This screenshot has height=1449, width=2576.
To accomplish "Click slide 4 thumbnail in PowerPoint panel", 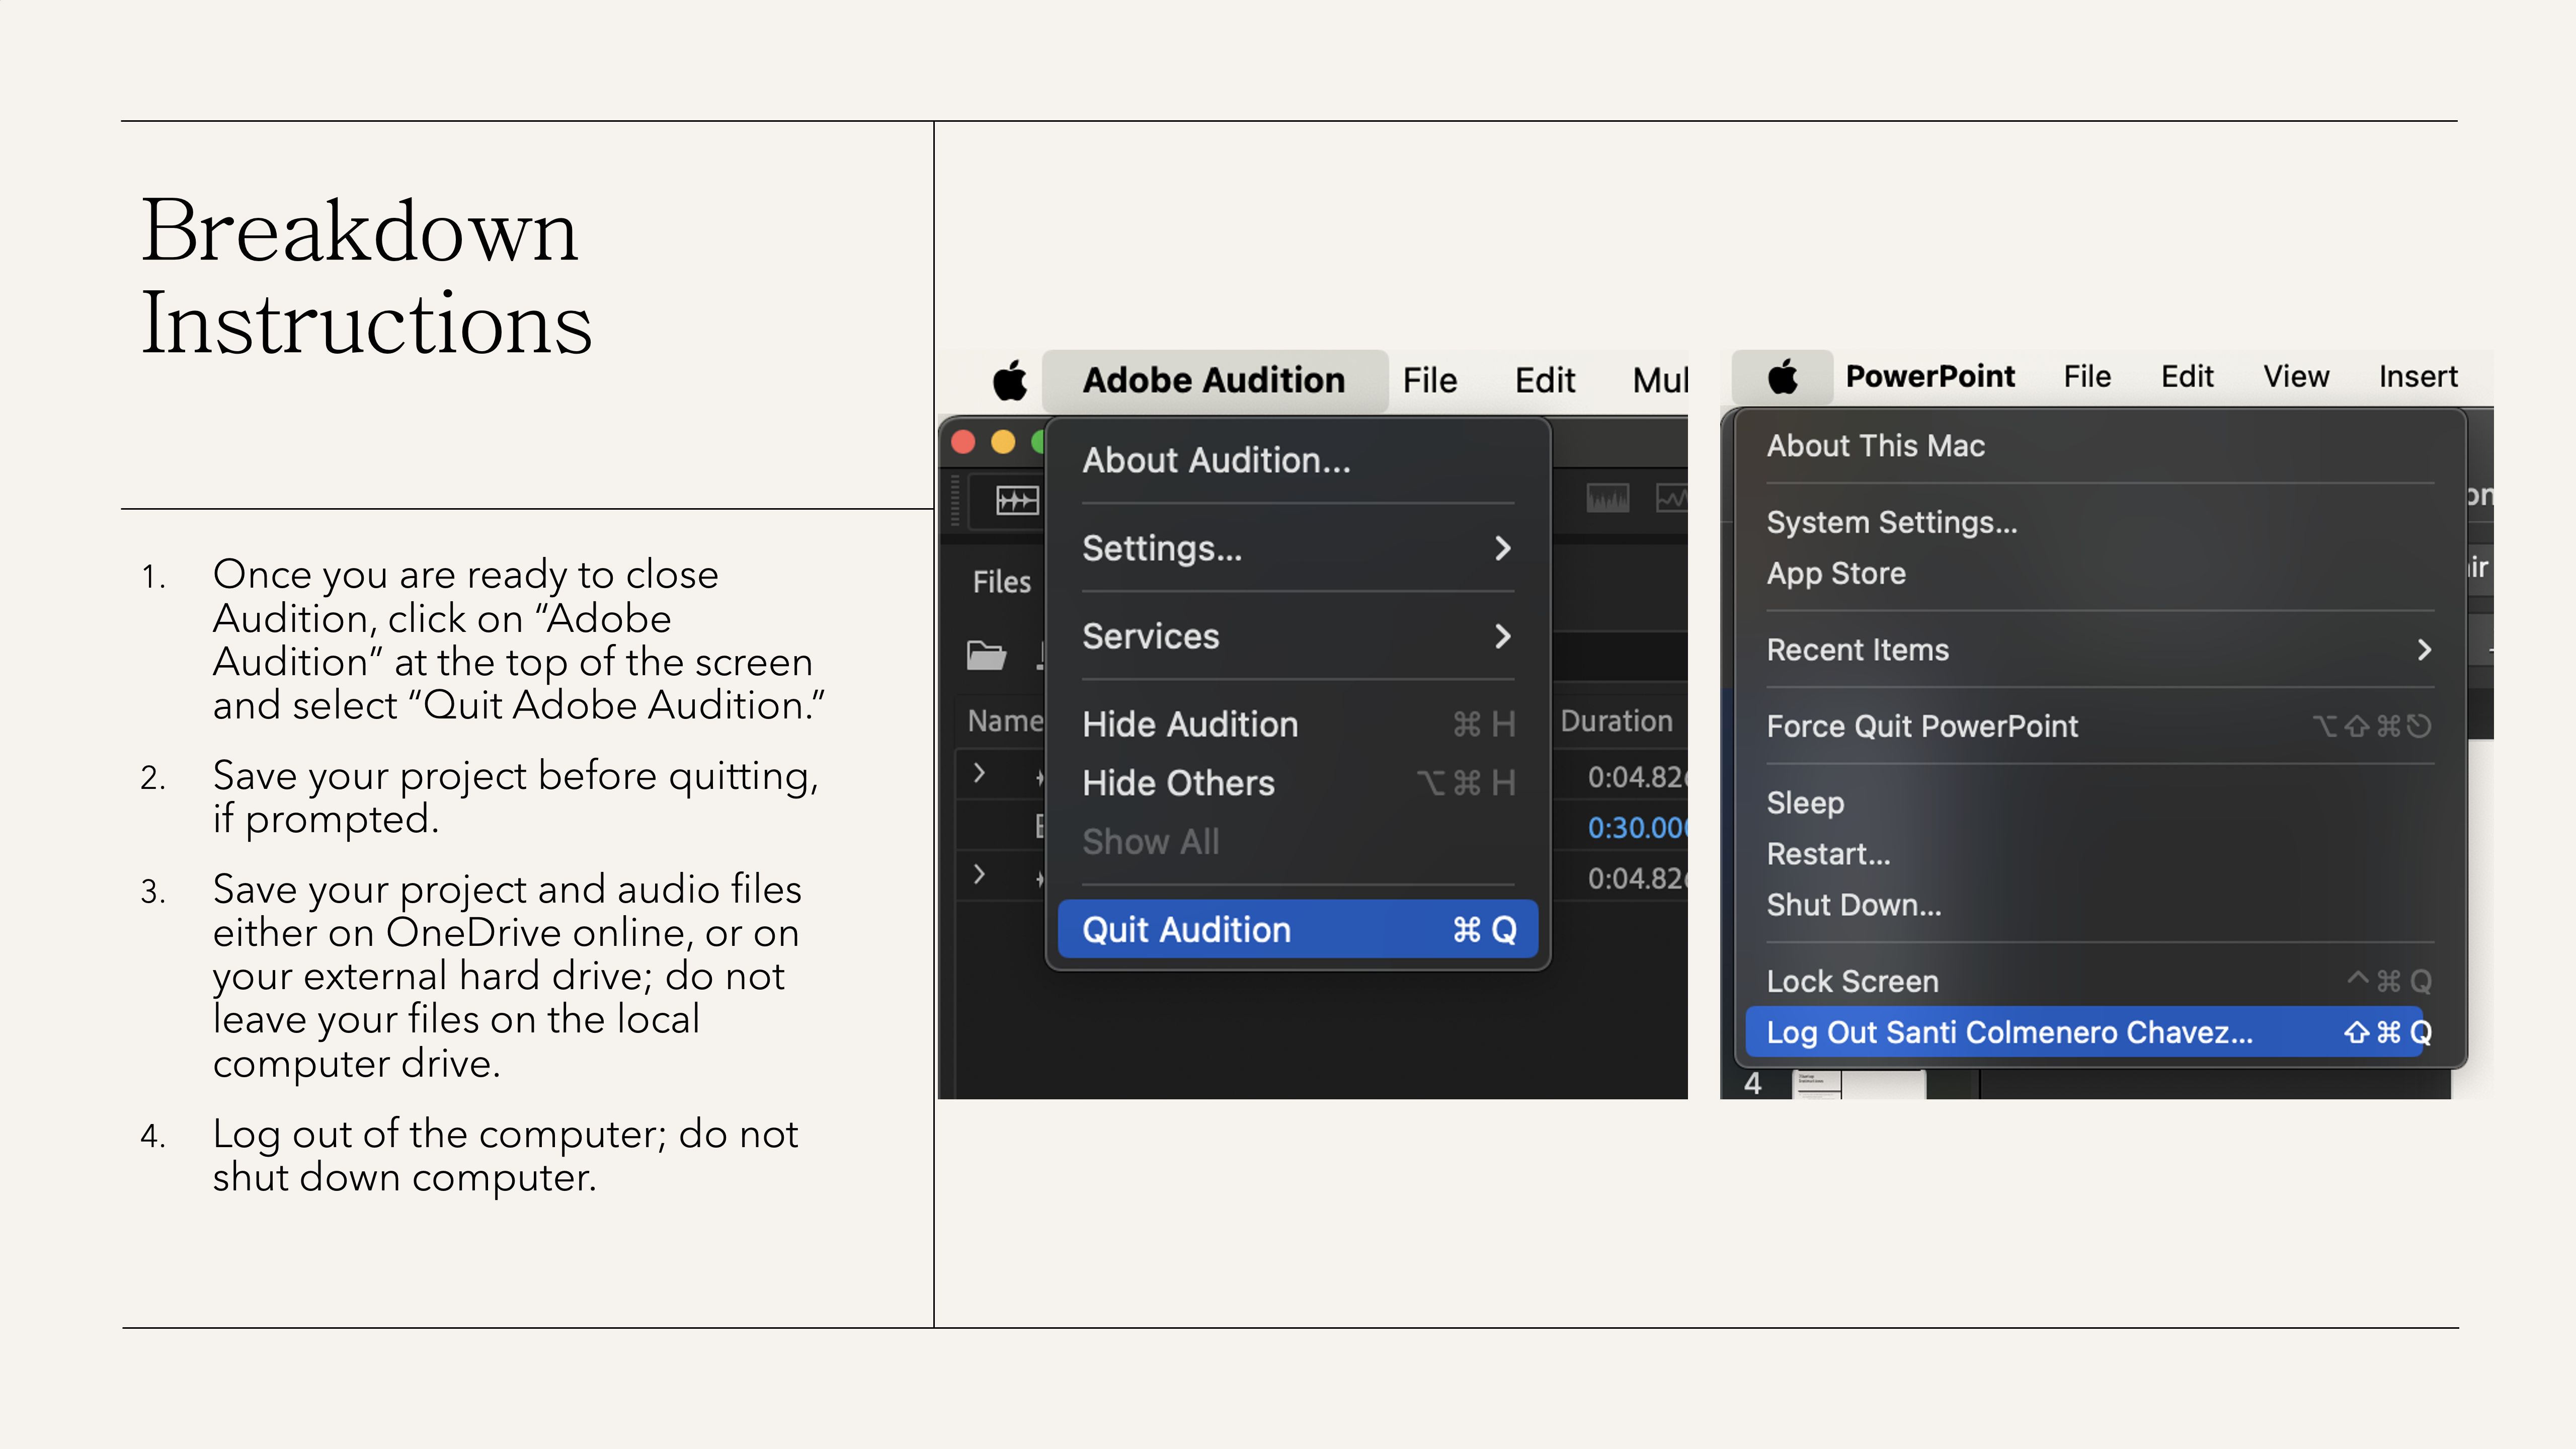I will [x=1860, y=1085].
